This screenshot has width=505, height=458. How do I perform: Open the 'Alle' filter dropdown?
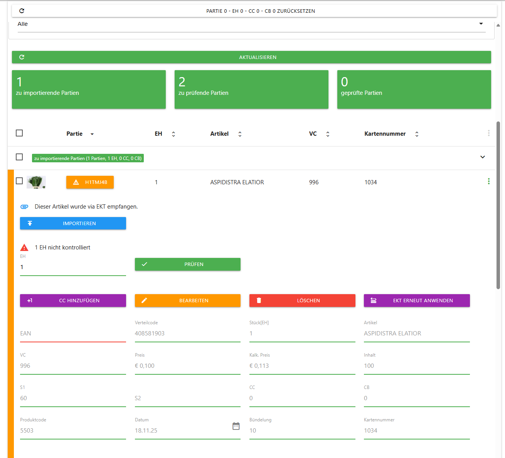(481, 24)
